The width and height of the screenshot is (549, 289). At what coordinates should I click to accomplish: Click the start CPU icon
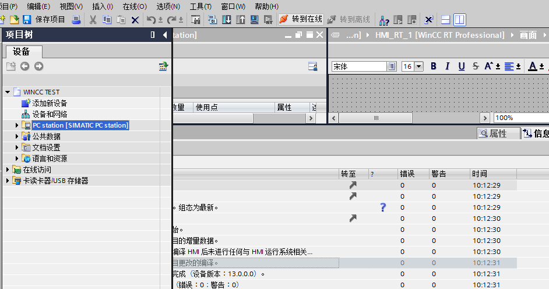pyautogui.click(x=398, y=20)
